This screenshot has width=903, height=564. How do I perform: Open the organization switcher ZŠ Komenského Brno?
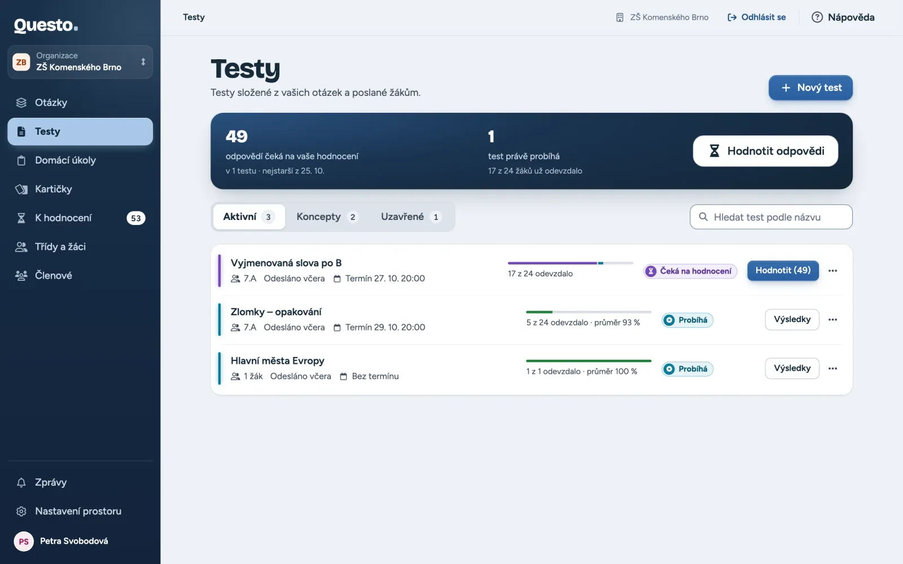pyautogui.click(x=80, y=62)
